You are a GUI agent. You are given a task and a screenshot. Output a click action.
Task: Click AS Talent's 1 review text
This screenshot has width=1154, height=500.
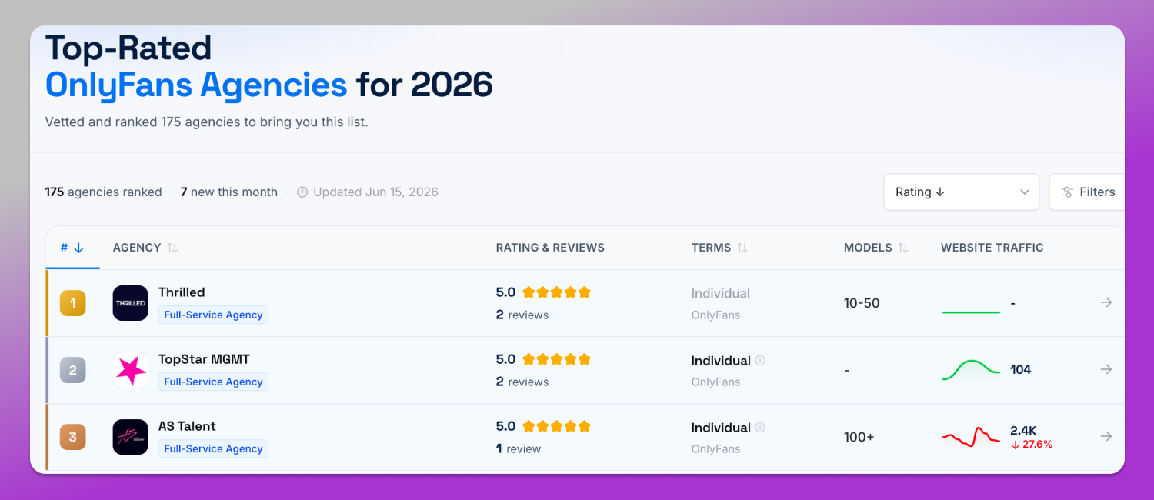[x=519, y=448]
